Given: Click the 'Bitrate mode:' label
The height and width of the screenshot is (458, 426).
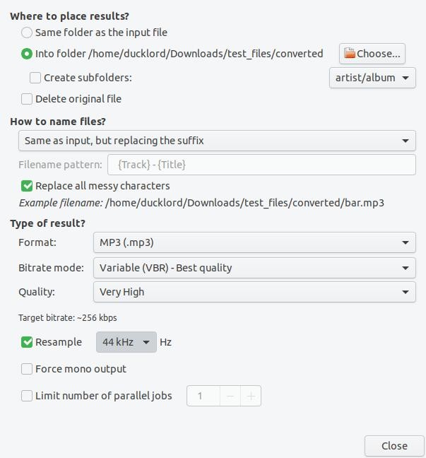Looking at the screenshot, I should point(51,268).
